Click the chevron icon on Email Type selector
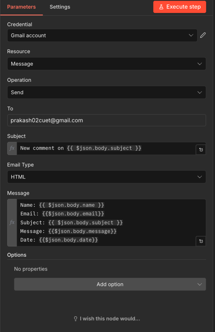The width and height of the screenshot is (215, 332). click(199, 177)
